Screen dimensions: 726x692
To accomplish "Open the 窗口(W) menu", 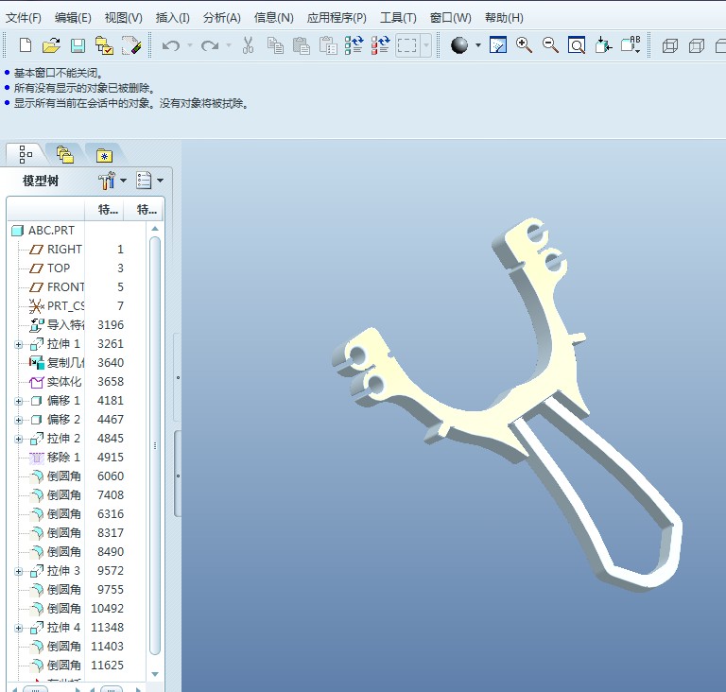I will [x=451, y=18].
